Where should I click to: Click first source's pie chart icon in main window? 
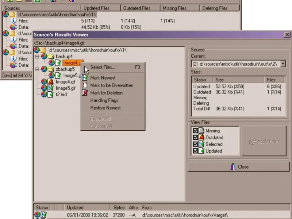click(x=6, y=14)
